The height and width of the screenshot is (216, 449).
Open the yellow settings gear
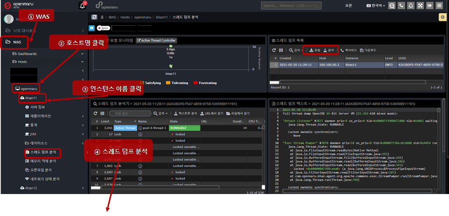tap(442, 17)
